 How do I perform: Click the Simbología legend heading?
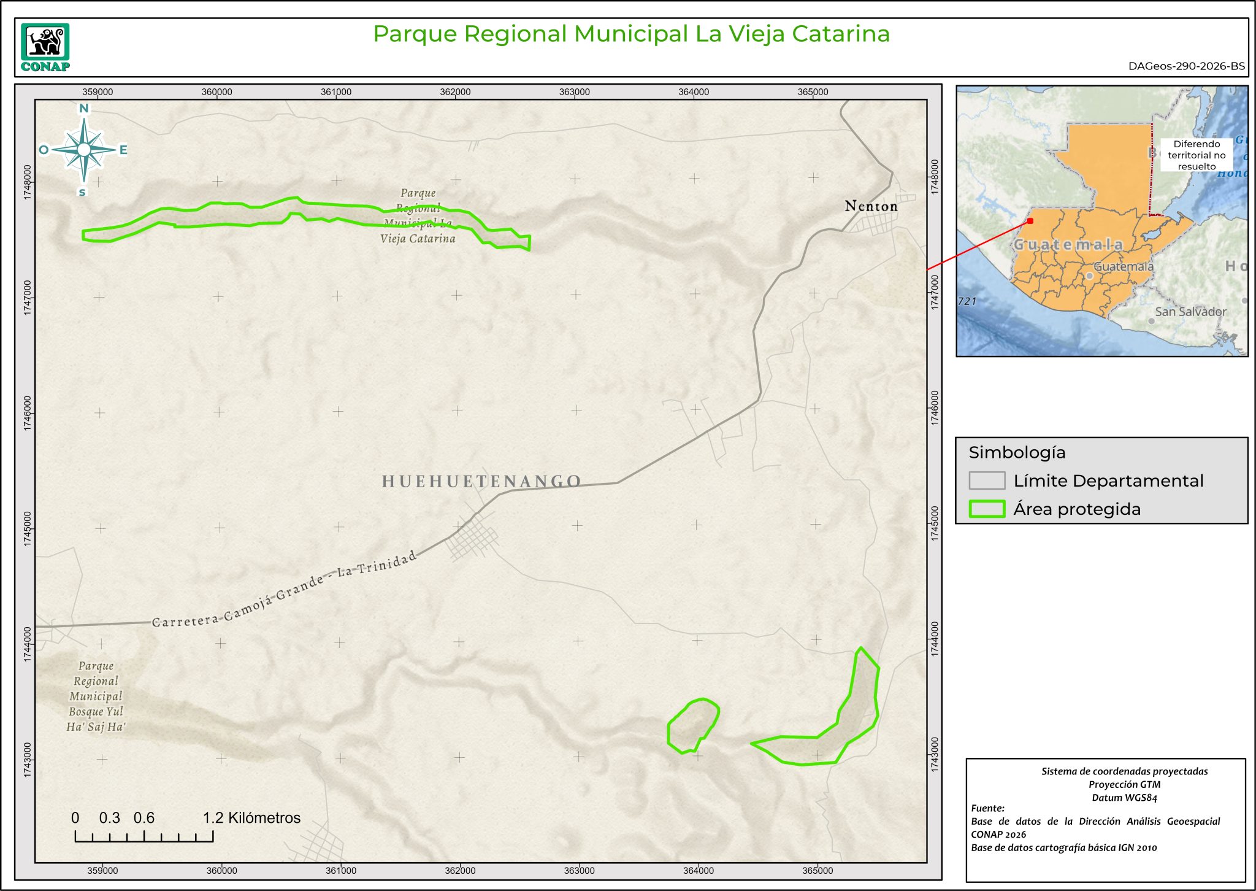pyautogui.click(x=1017, y=453)
